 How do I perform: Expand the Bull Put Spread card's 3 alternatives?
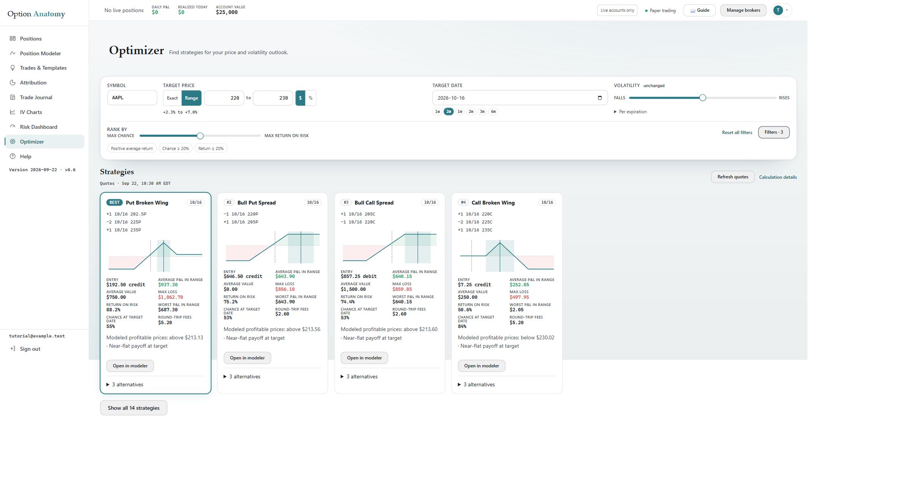point(242,376)
